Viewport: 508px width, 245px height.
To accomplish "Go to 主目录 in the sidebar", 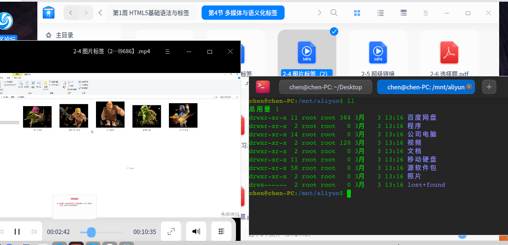I will click(x=65, y=35).
